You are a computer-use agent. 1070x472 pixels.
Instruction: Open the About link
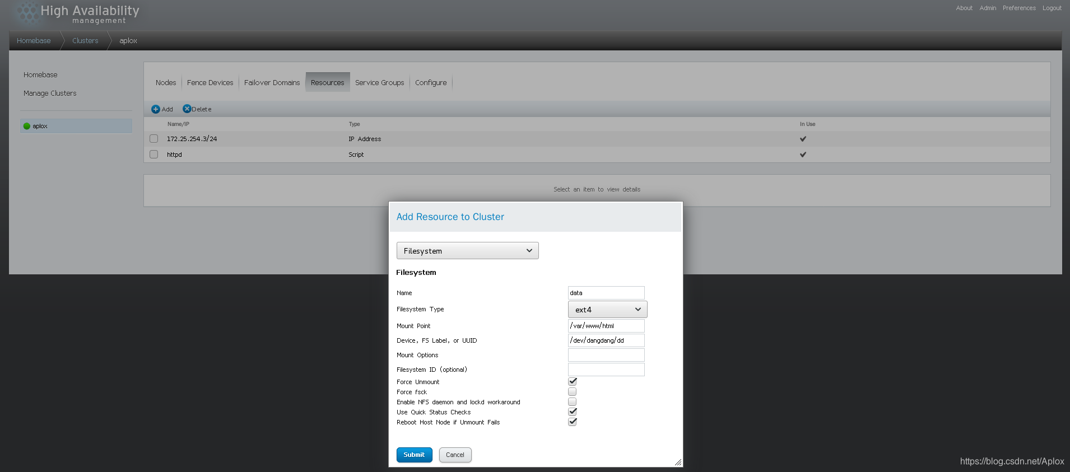[x=964, y=8]
